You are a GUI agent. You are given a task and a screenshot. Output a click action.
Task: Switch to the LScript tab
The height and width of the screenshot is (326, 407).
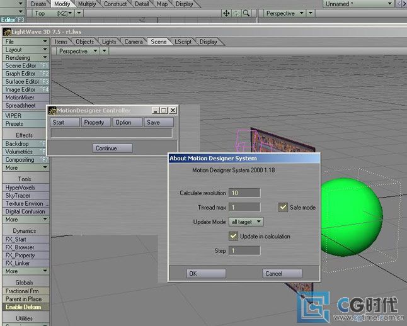pos(183,42)
